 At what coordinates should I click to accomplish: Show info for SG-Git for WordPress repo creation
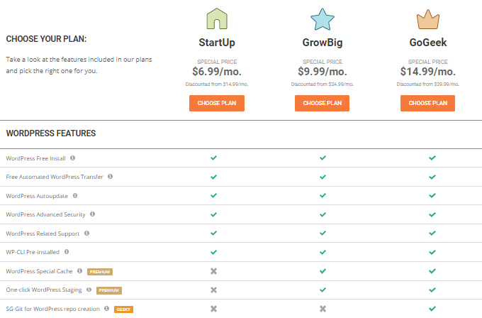point(106,308)
